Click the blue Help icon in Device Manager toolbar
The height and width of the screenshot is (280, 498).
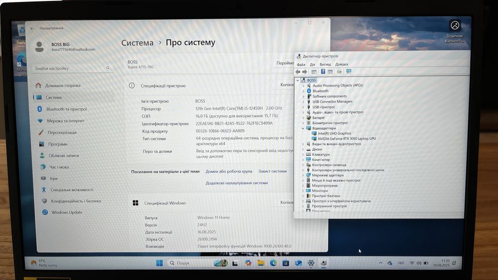[x=323, y=72]
